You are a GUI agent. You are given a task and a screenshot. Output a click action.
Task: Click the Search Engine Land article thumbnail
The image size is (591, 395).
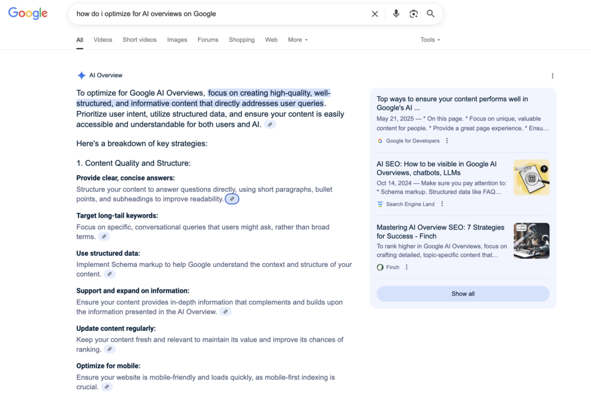(x=532, y=177)
